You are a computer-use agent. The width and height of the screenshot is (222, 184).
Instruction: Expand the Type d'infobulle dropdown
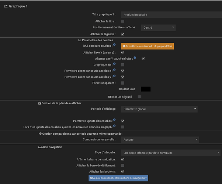(x=171, y=153)
